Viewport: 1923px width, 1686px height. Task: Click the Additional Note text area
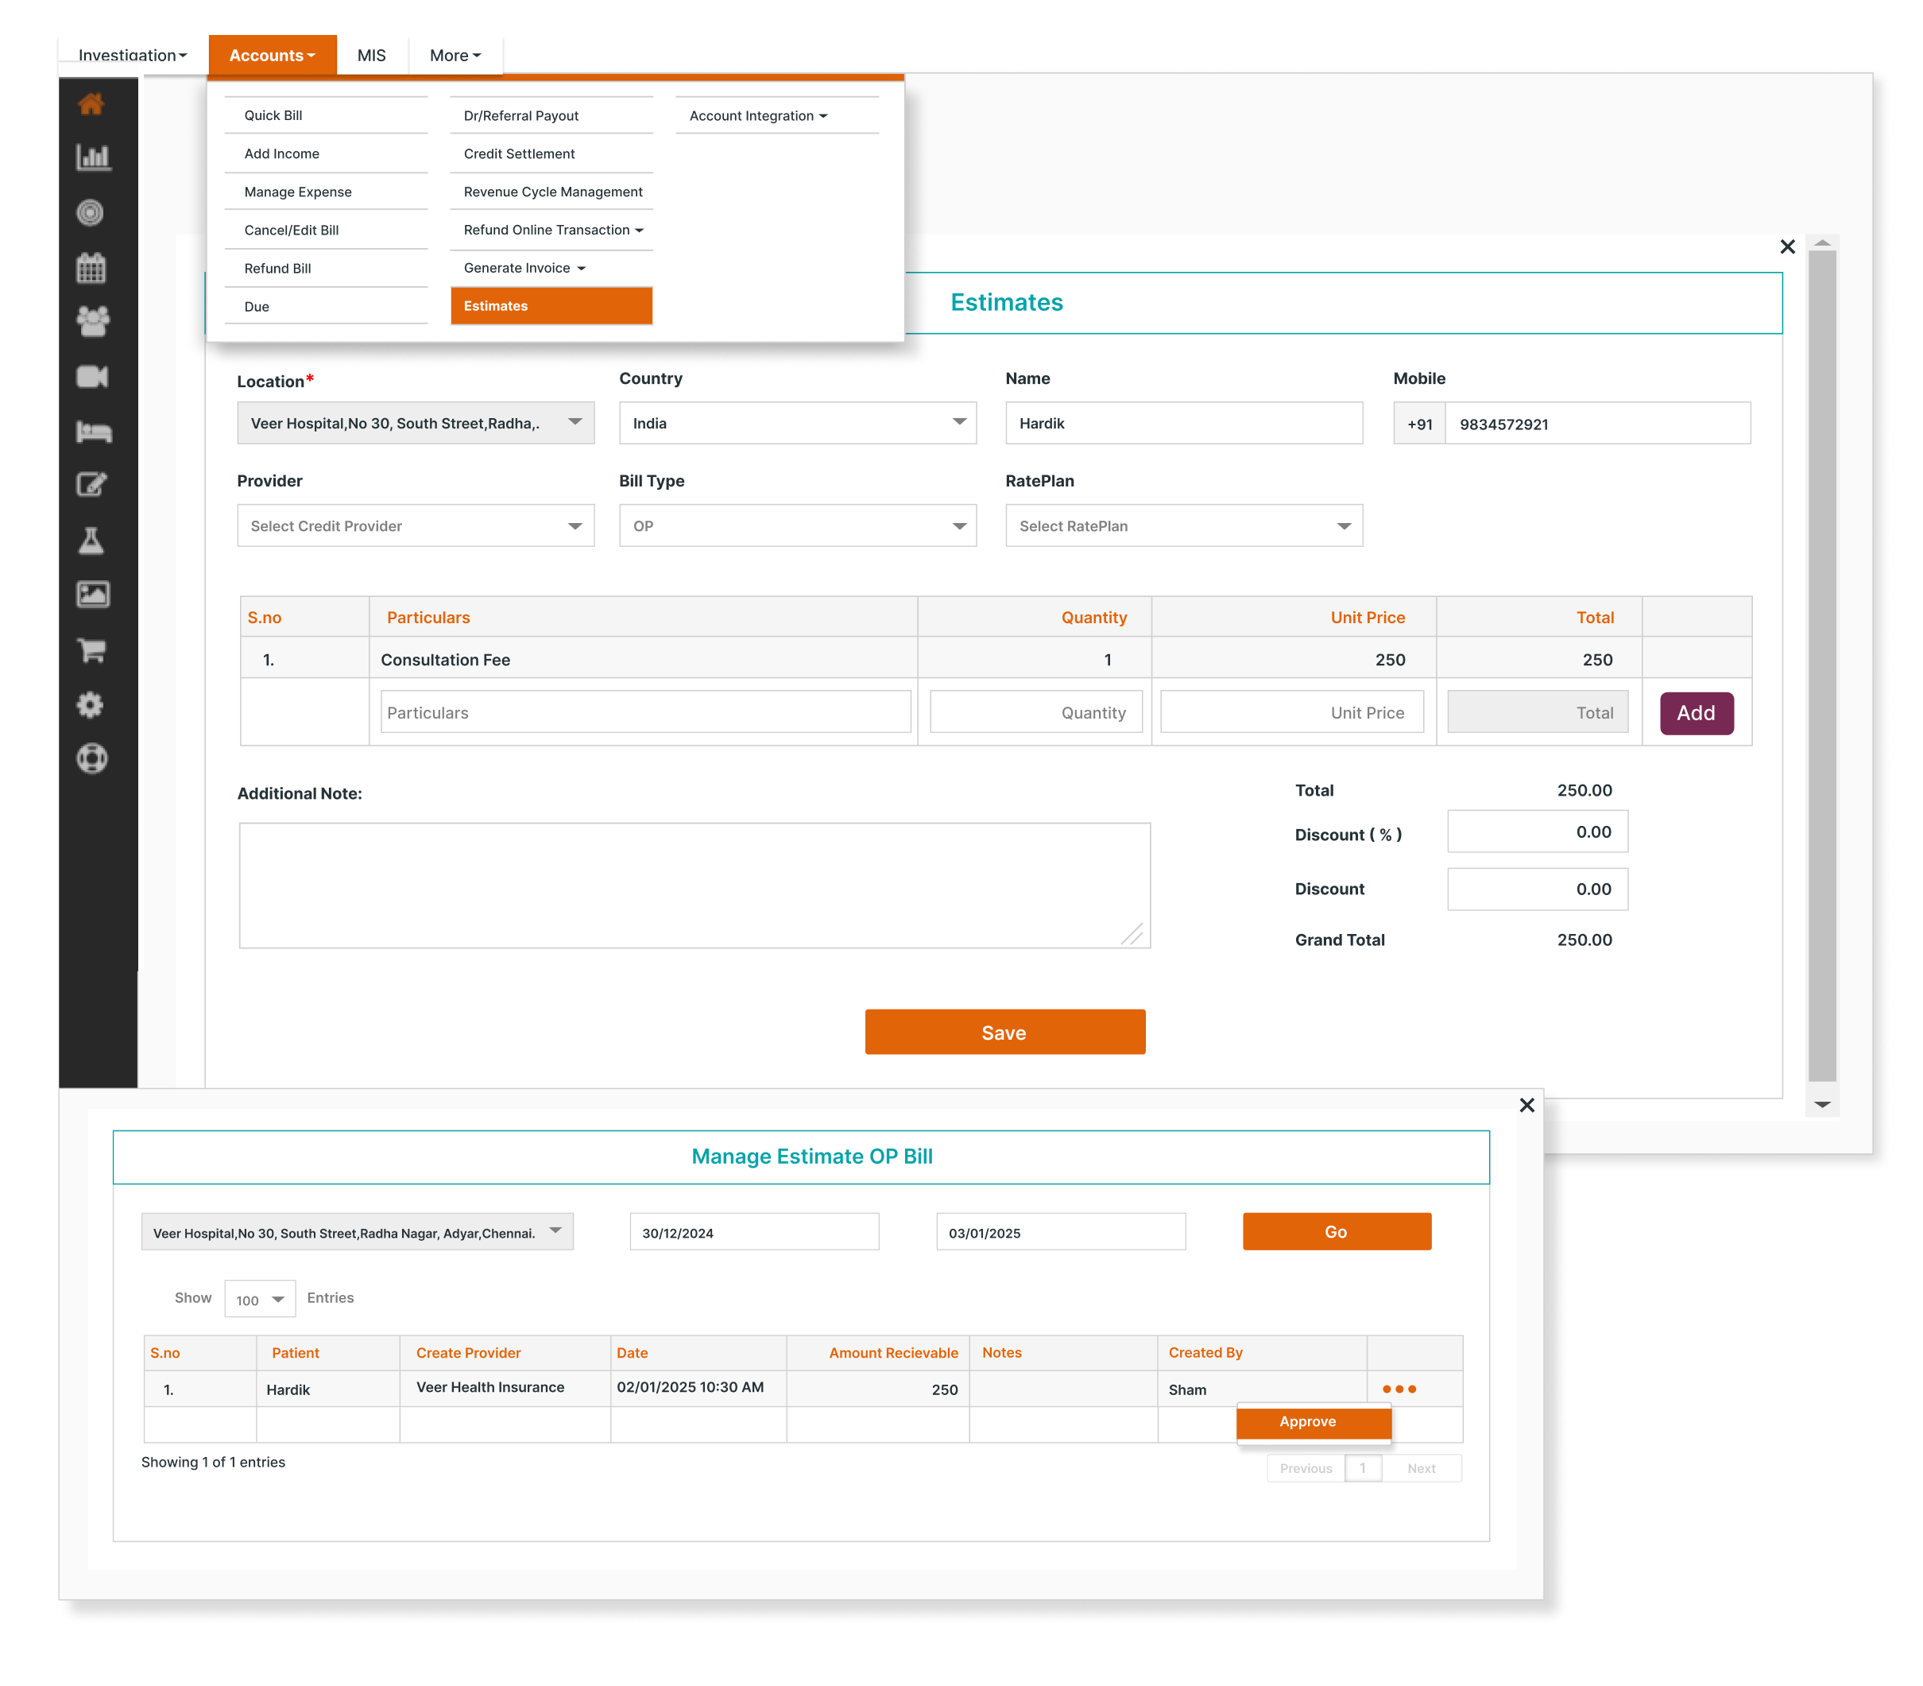coord(694,885)
